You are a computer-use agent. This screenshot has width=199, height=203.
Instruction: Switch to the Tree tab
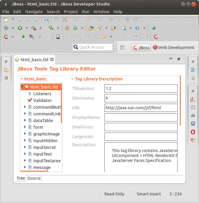click(21, 178)
